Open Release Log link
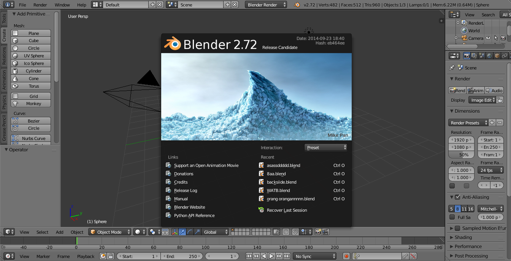 pos(186,190)
